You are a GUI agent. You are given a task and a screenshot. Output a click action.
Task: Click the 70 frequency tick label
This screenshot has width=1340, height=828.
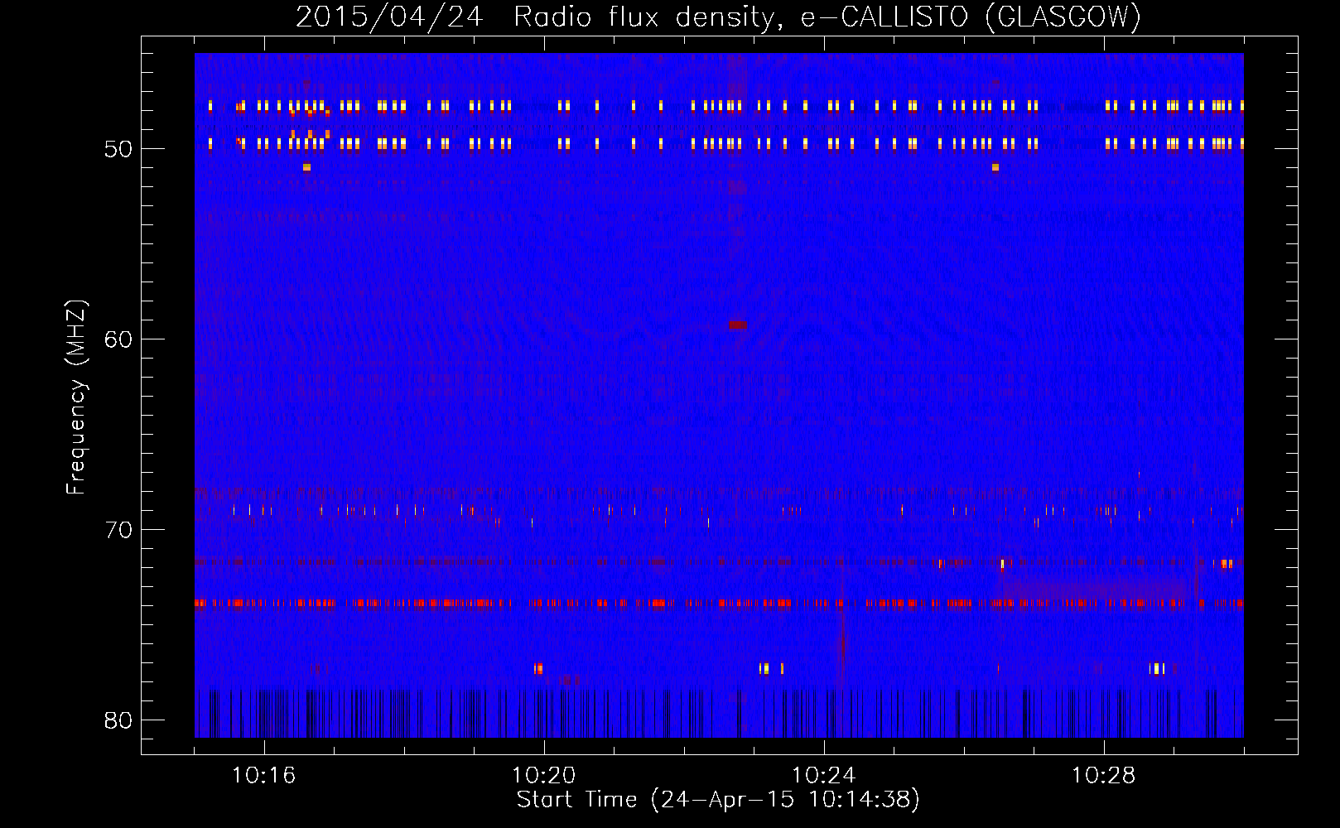(118, 530)
